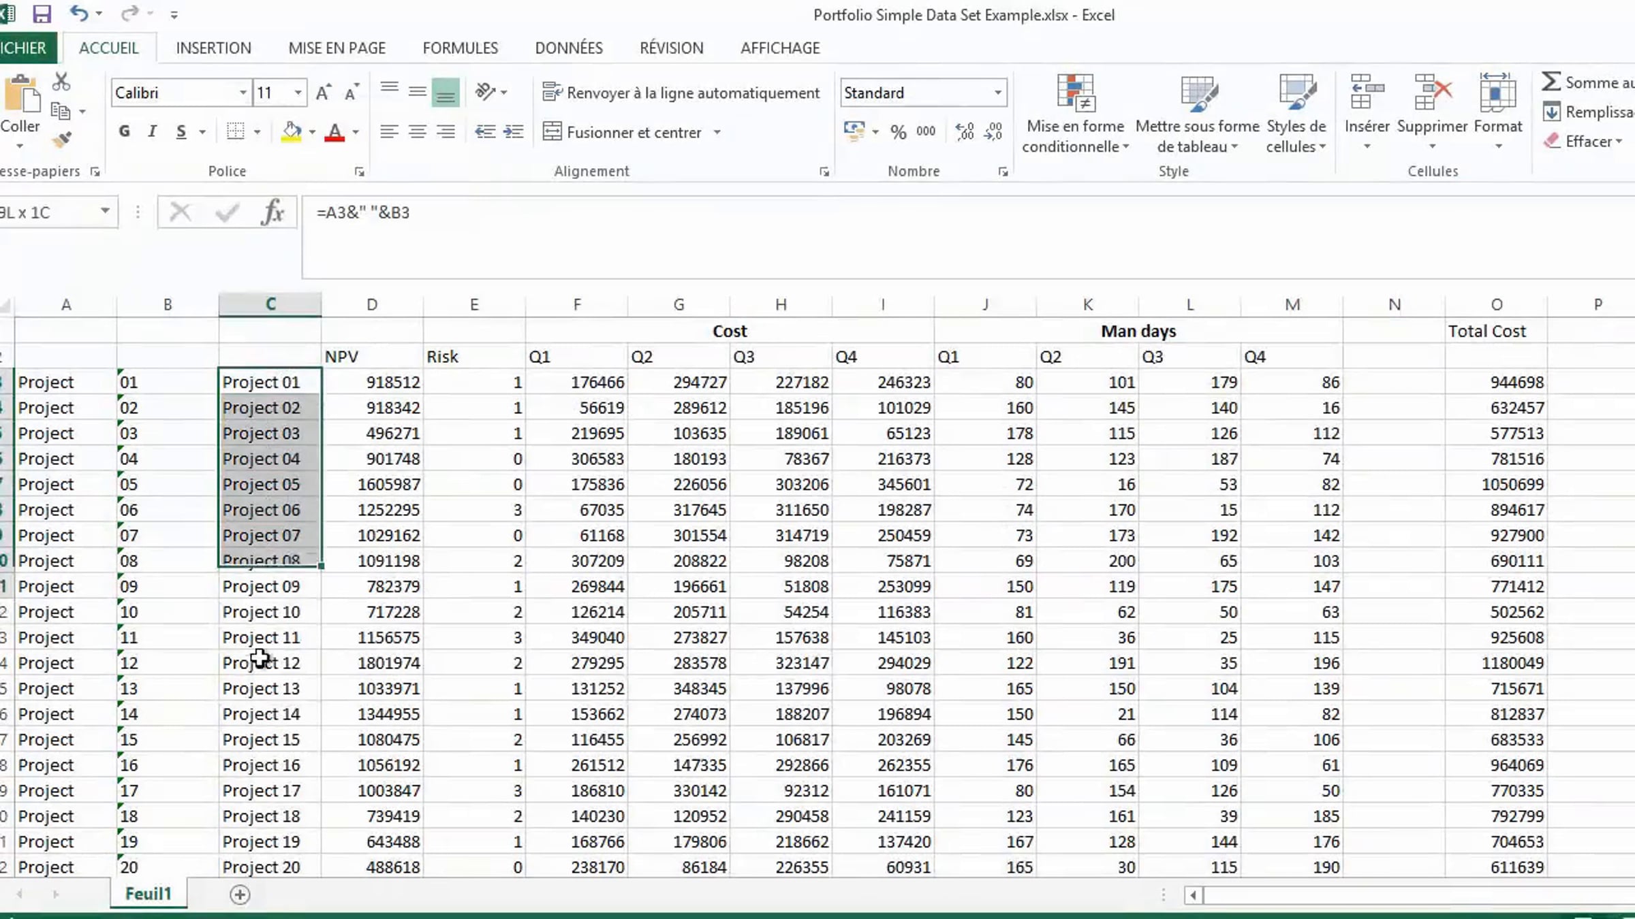The image size is (1635, 919).
Task: Click the Insert function fx icon
Action: click(272, 212)
